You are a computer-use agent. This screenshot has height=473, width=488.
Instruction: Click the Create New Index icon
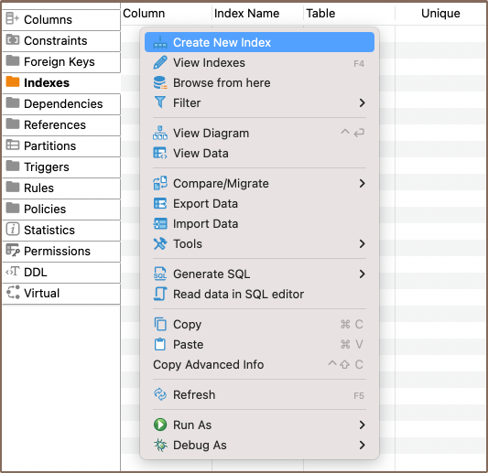pyautogui.click(x=160, y=43)
